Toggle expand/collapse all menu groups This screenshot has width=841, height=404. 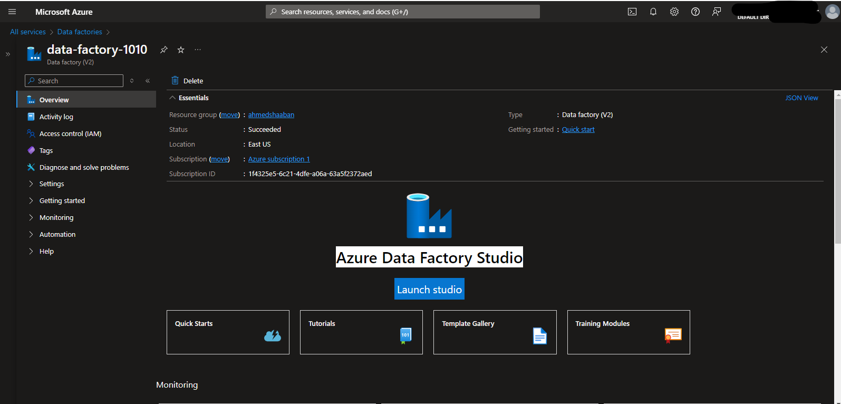tap(132, 81)
